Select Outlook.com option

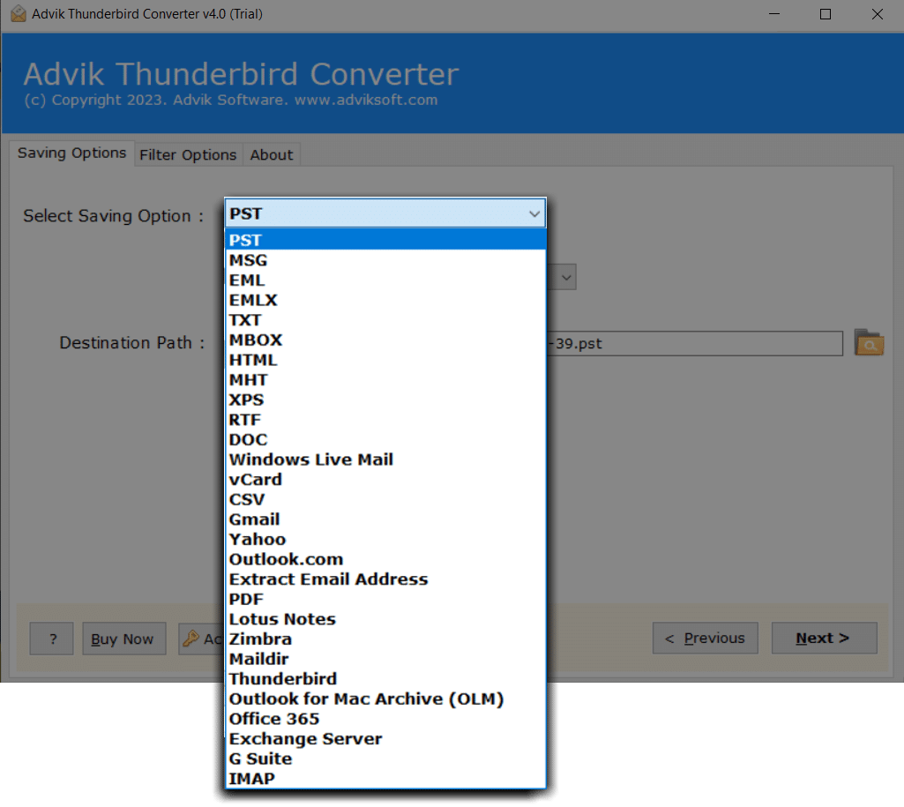tap(385, 559)
